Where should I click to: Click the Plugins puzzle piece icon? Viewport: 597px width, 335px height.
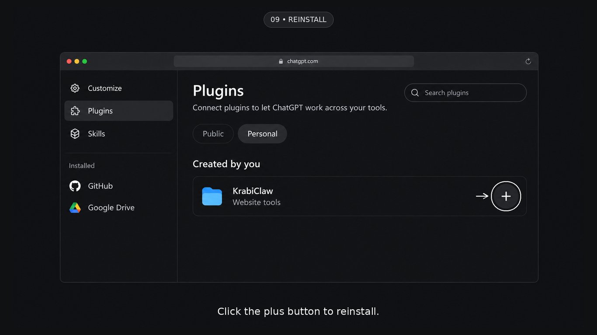[75, 111]
